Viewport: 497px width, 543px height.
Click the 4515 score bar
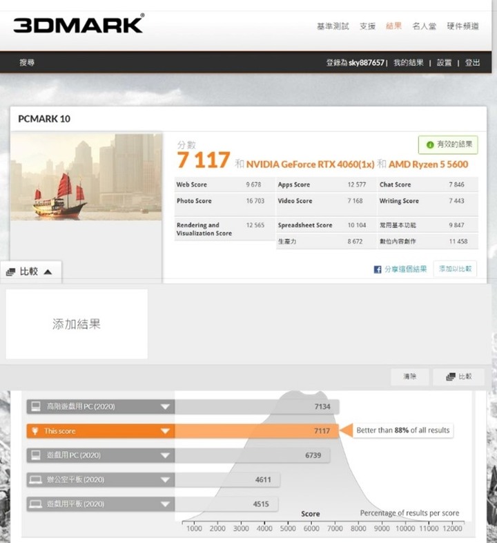(x=226, y=504)
